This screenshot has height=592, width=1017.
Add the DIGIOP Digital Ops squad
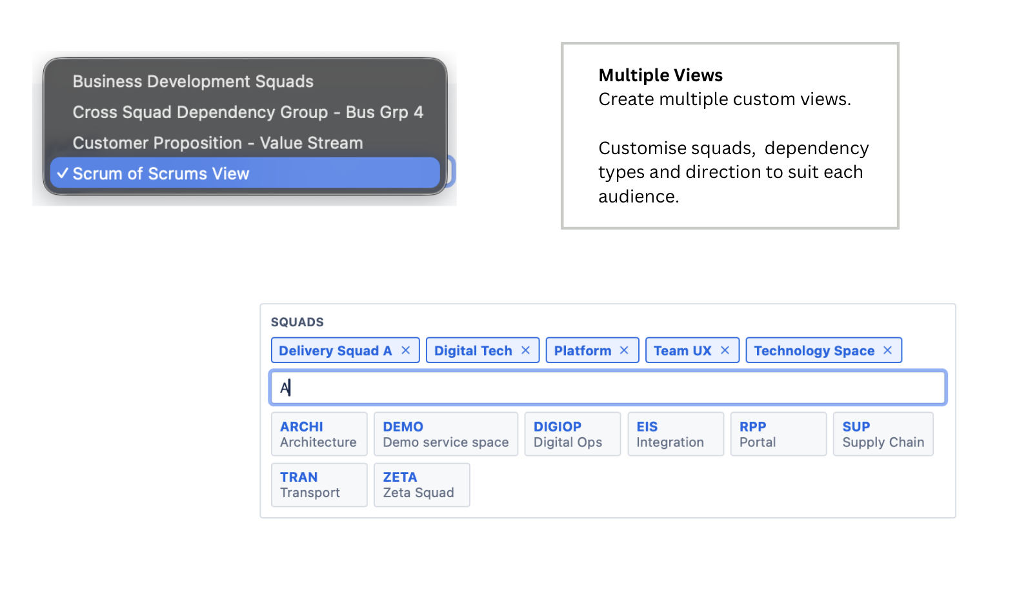(572, 434)
